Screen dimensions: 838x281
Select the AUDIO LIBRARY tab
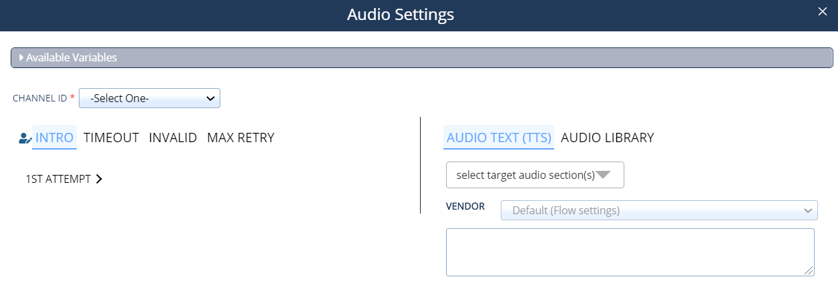608,137
